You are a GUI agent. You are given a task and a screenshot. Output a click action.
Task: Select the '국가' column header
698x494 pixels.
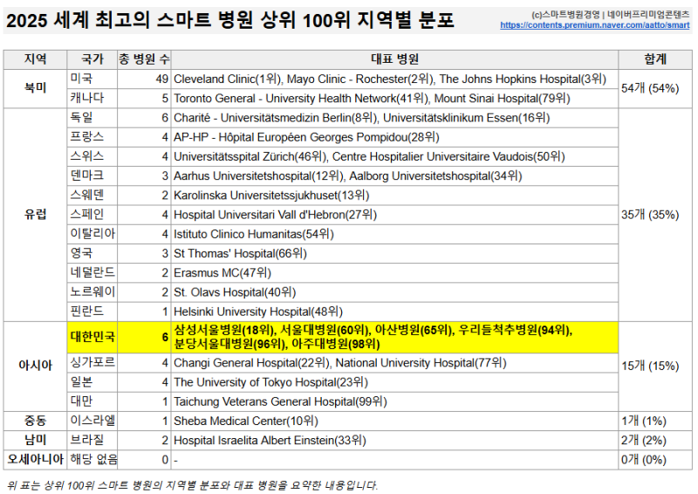(92, 59)
